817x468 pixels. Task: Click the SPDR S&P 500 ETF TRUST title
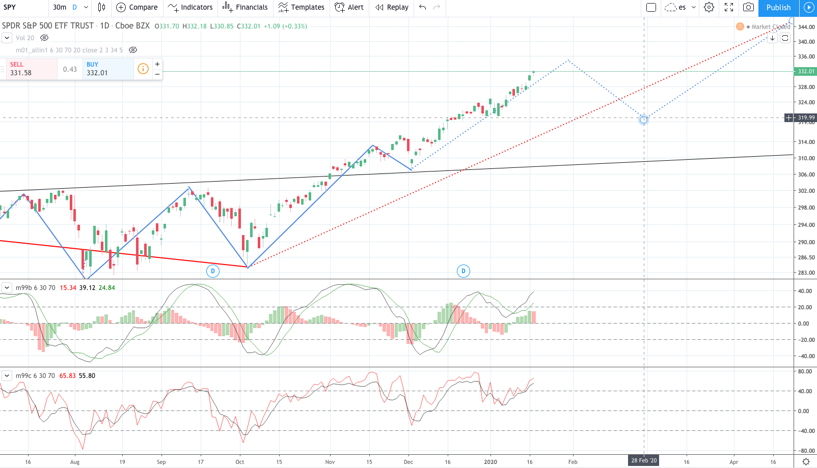[x=48, y=25]
